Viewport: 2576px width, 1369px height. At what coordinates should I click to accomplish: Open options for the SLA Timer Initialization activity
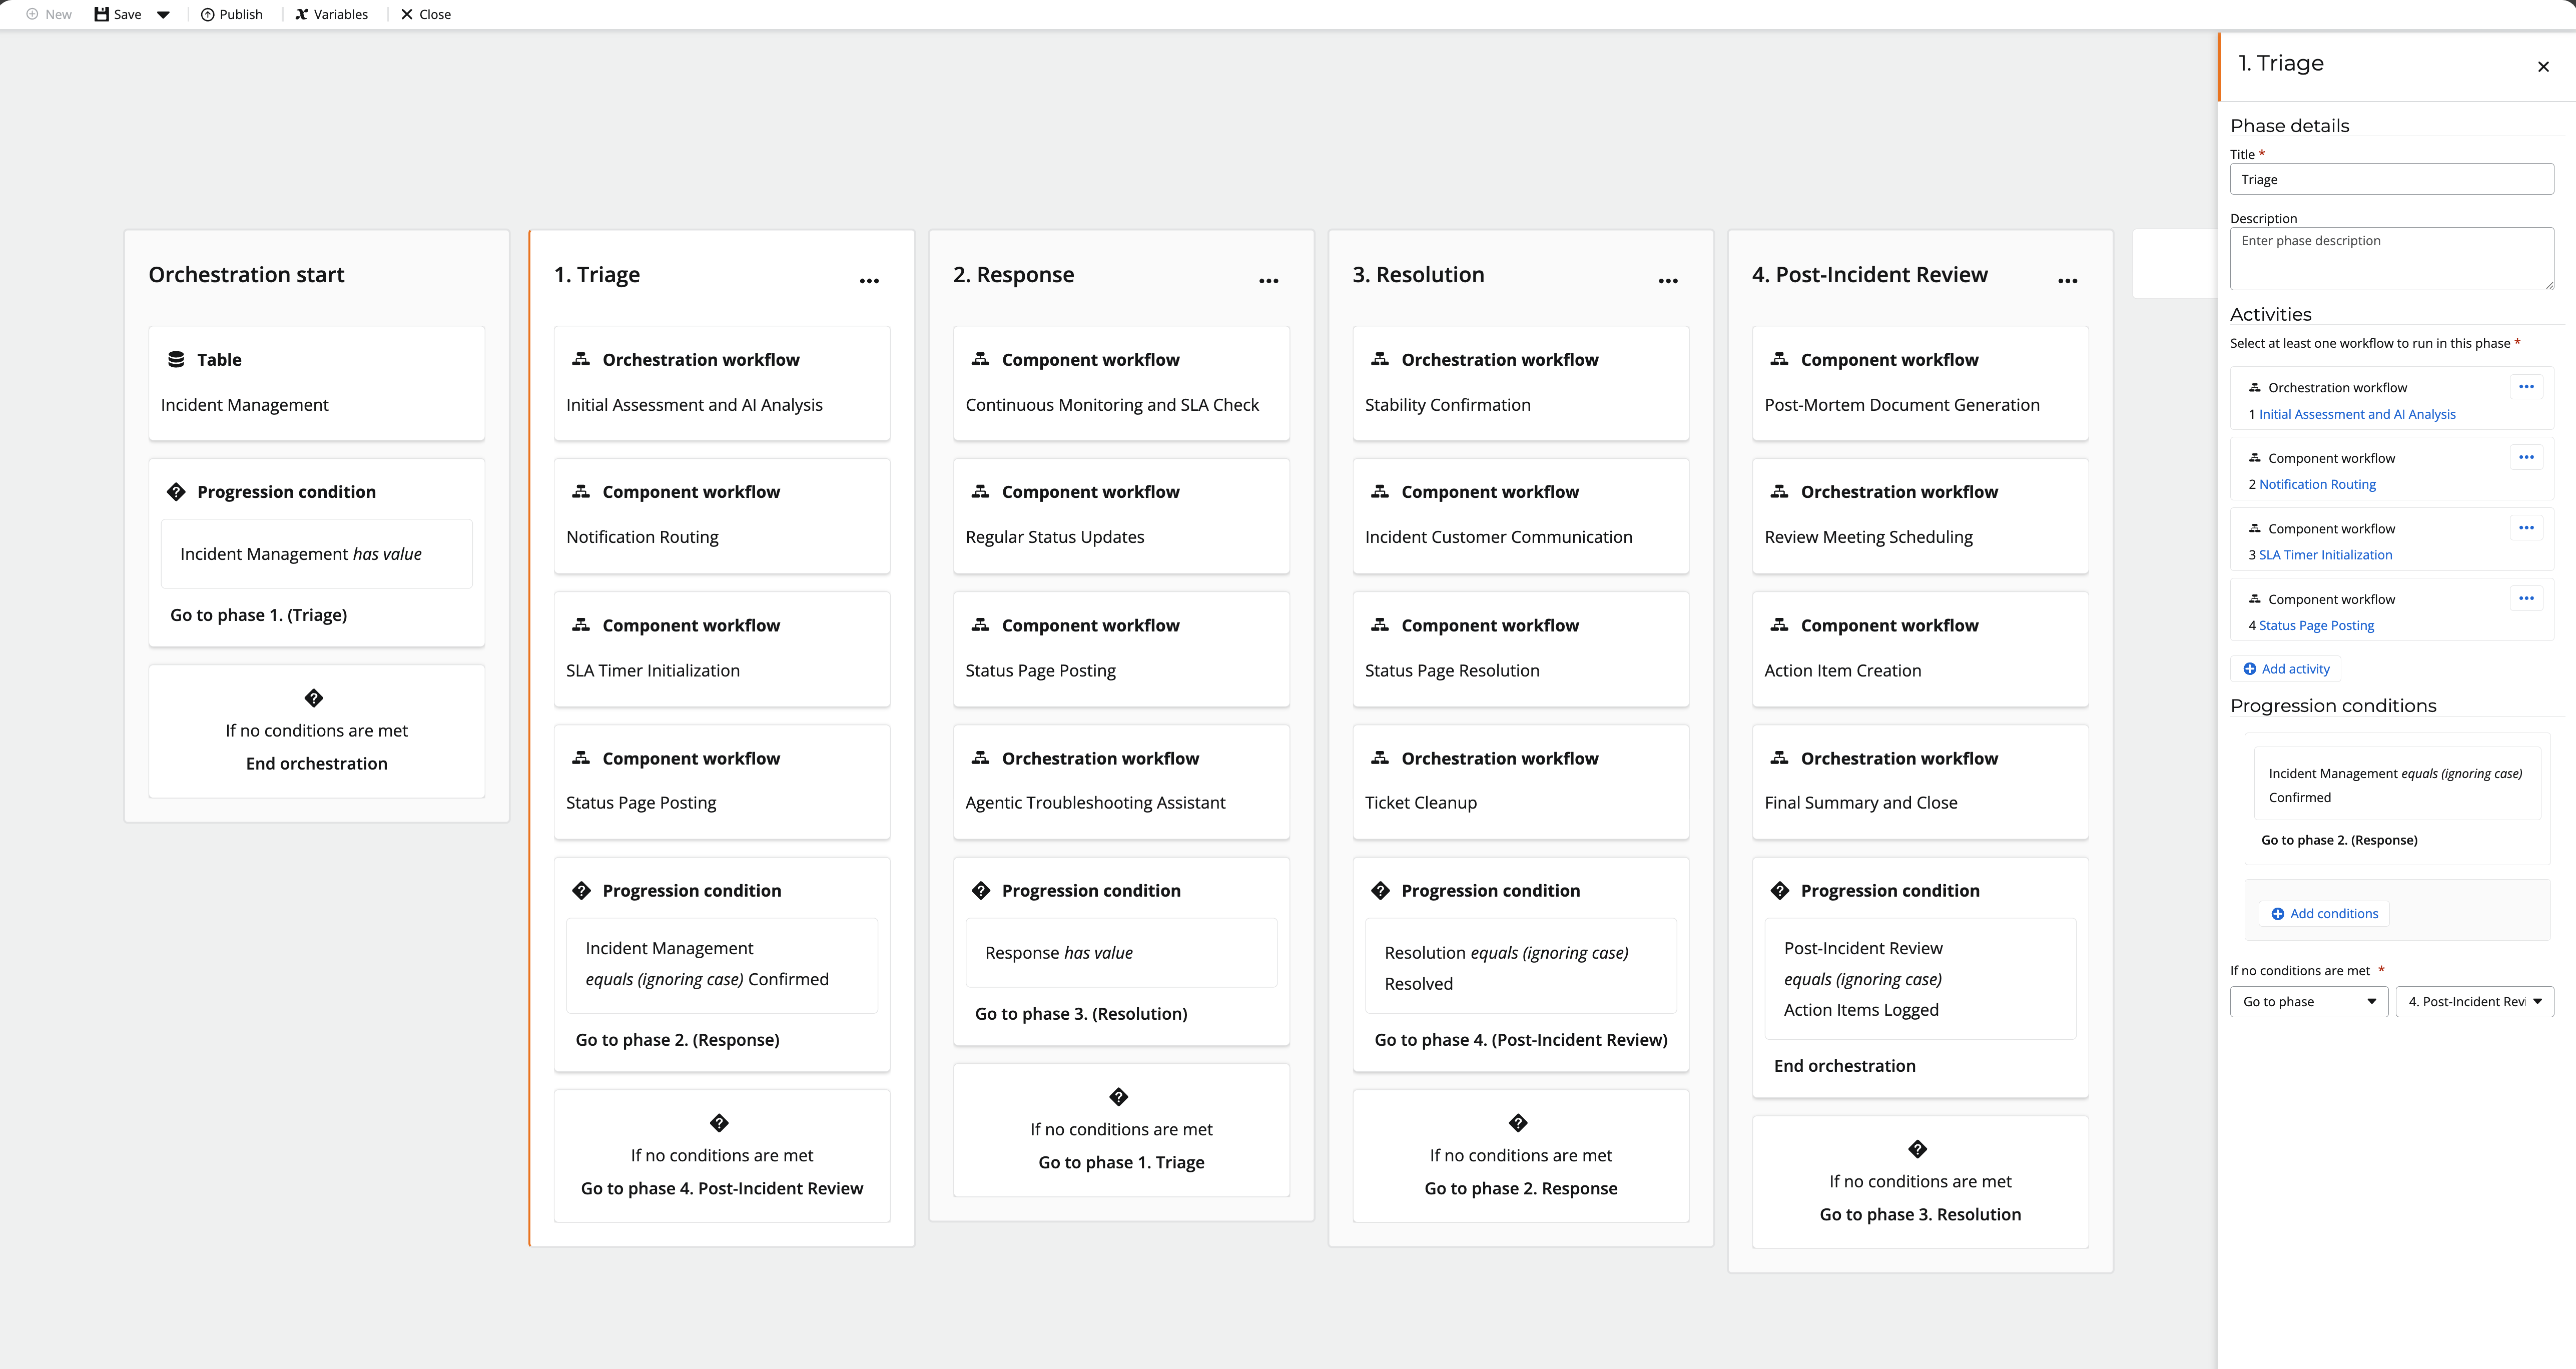(x=2525, y=528)
